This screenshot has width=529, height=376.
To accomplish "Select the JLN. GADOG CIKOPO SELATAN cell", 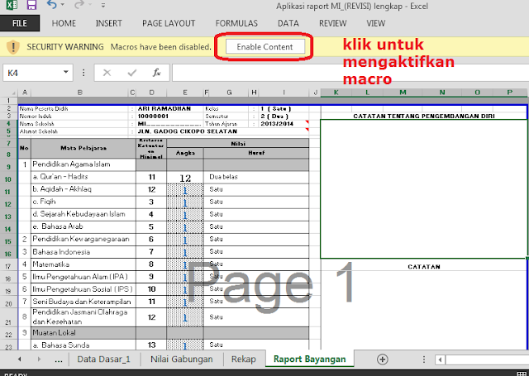I will (x=188, y=131).
